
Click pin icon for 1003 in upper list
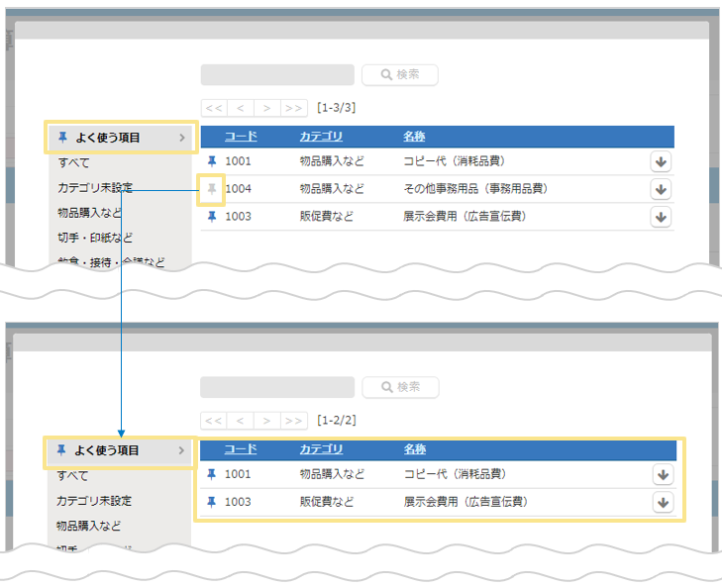(x=211, y=216)
